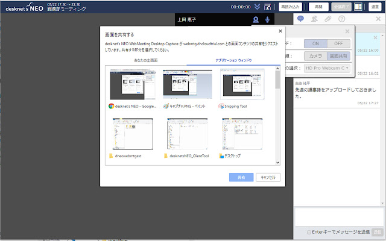This screenshot has width=386, height=241.
Task: Toggle Enterキーでメッセージを送信 checkbox
Action: (x=309, y=232)
